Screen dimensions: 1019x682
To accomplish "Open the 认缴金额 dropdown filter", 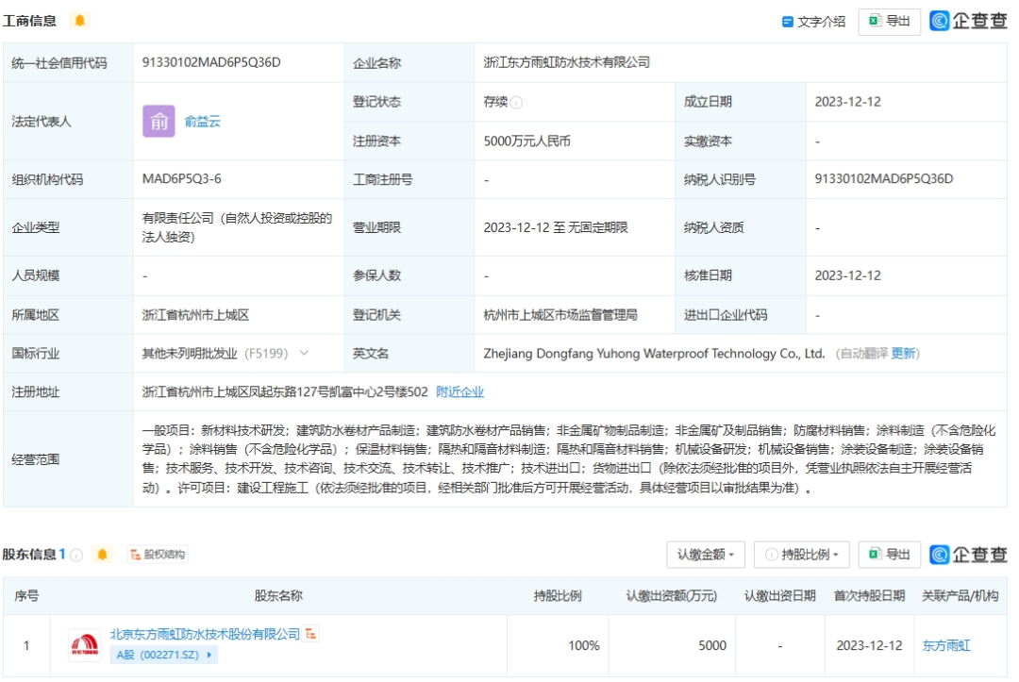I will [706, 555].
